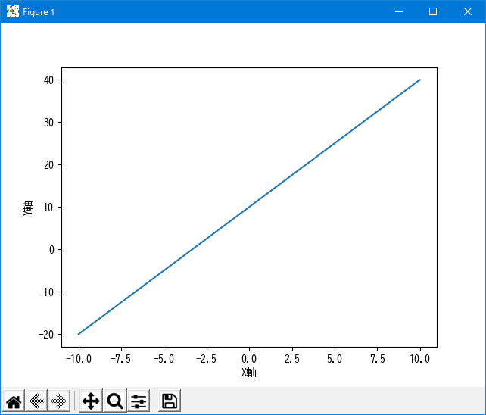Go forward to the next view arrow

[x=59, y=401]
